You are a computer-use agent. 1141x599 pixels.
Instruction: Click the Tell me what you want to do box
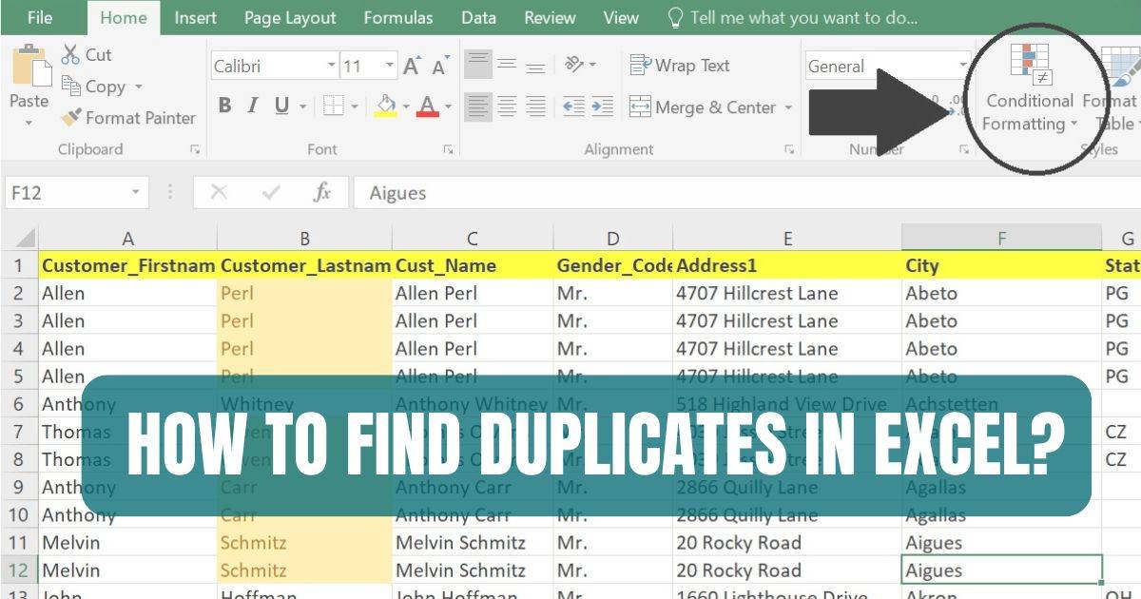pos(803,17)
